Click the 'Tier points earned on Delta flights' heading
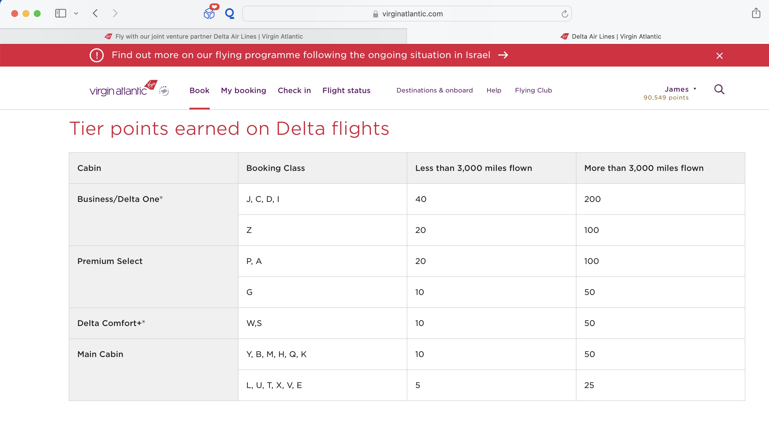The height and width of the screenshot is (445, 769). [x=229, y=128]
